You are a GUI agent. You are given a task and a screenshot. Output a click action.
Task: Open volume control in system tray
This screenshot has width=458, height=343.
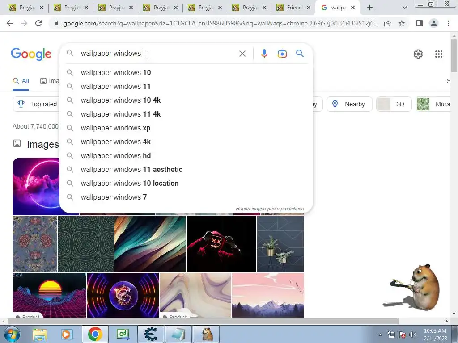[x=413, y=335]
